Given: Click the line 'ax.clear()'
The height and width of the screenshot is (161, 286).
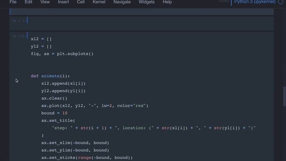Looking at the screenshot, I should click(x=54, y=98).
